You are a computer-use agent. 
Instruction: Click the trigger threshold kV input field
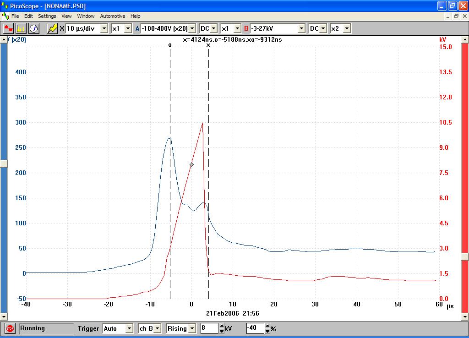pyautogui.click(x=209, y=328)
